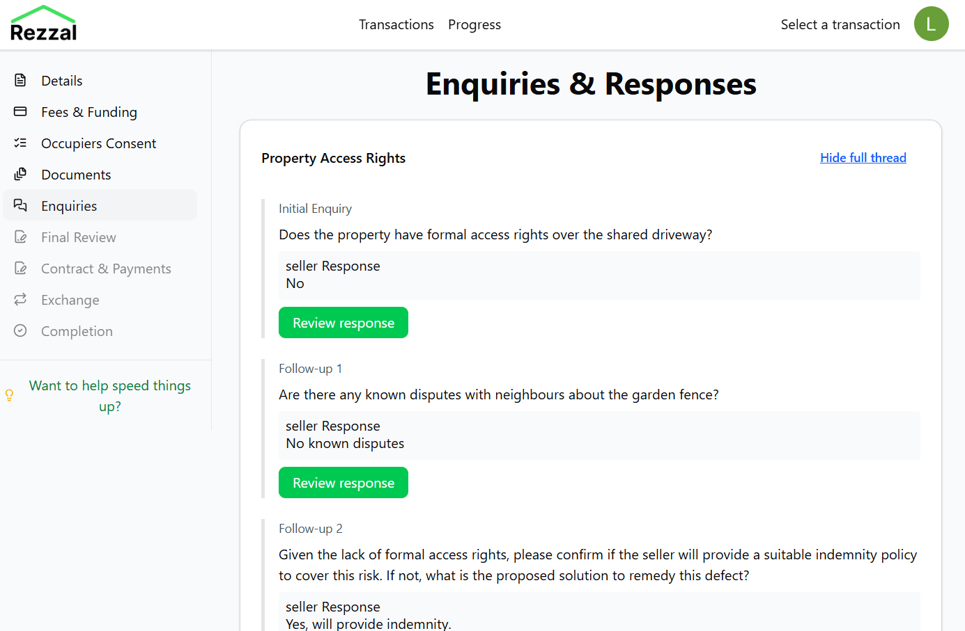The width and height of the screenshot is (965, 631).
Task: Click the Rezzal house logo
Action: [x=43, y=23]
